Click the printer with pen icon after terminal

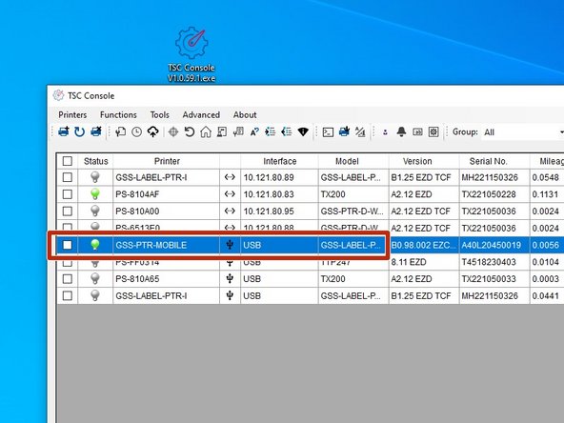344,131
